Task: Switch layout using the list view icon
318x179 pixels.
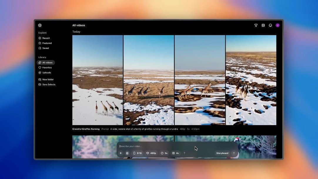Action: click(263, 25)
